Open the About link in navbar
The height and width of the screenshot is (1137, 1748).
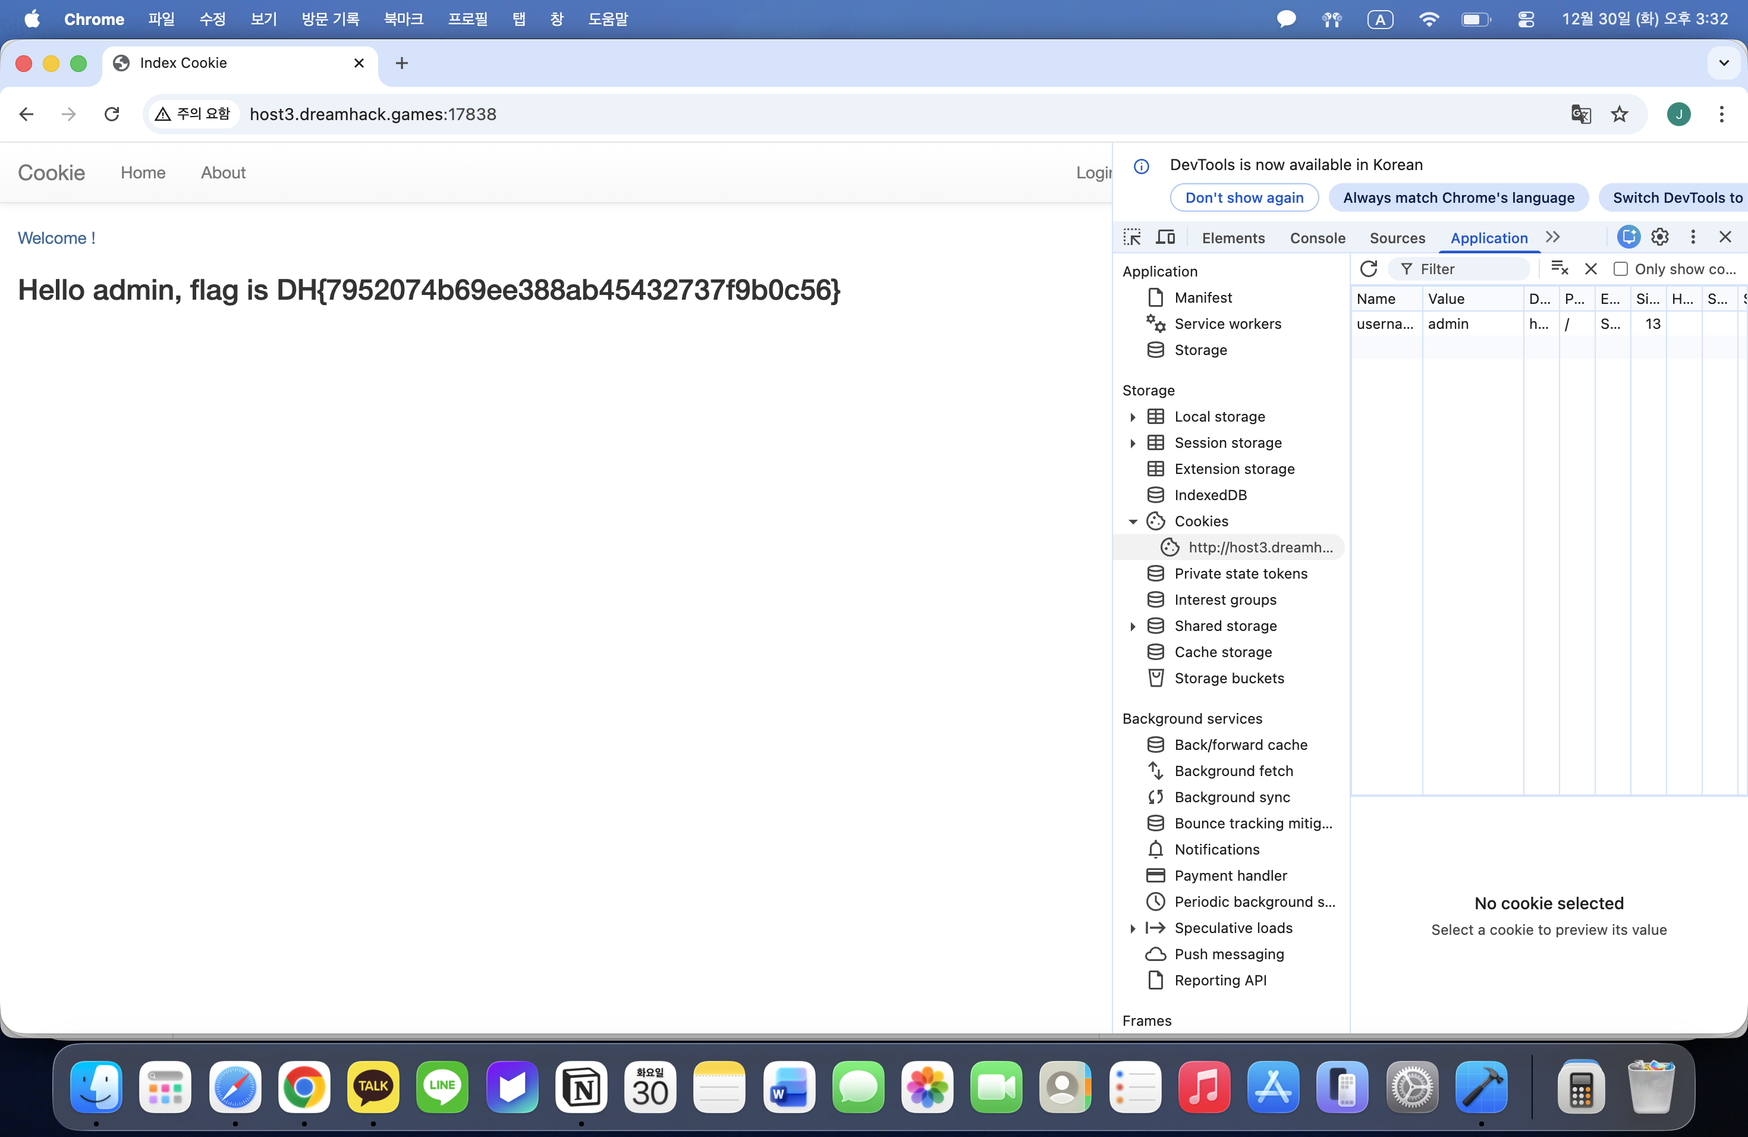tap(224, 172)
